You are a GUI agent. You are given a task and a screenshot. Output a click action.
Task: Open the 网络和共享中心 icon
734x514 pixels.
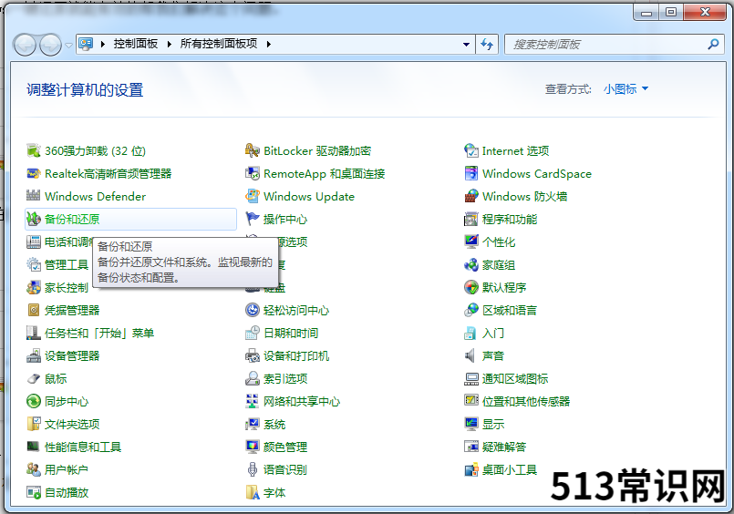click(253, 401)
